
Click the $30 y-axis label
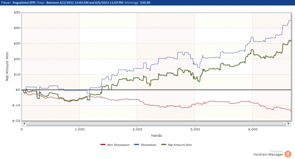point(17,44)
